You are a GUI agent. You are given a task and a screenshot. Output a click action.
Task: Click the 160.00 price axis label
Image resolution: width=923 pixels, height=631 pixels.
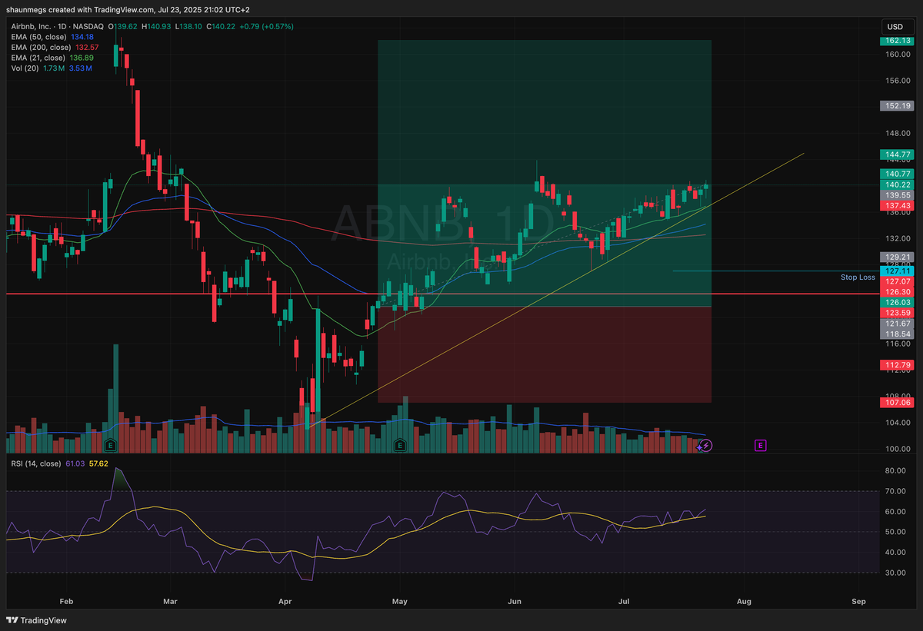click(898, 55)
